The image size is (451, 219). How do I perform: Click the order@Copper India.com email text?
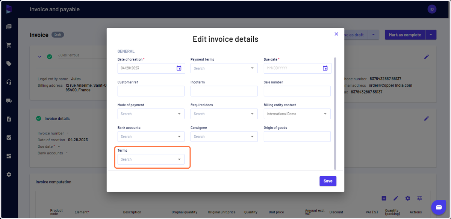(390, 85)
